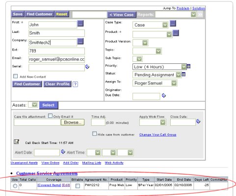This screenshot has height=196, width=236.
Task: Click the call back note icon
Action: 16,142
